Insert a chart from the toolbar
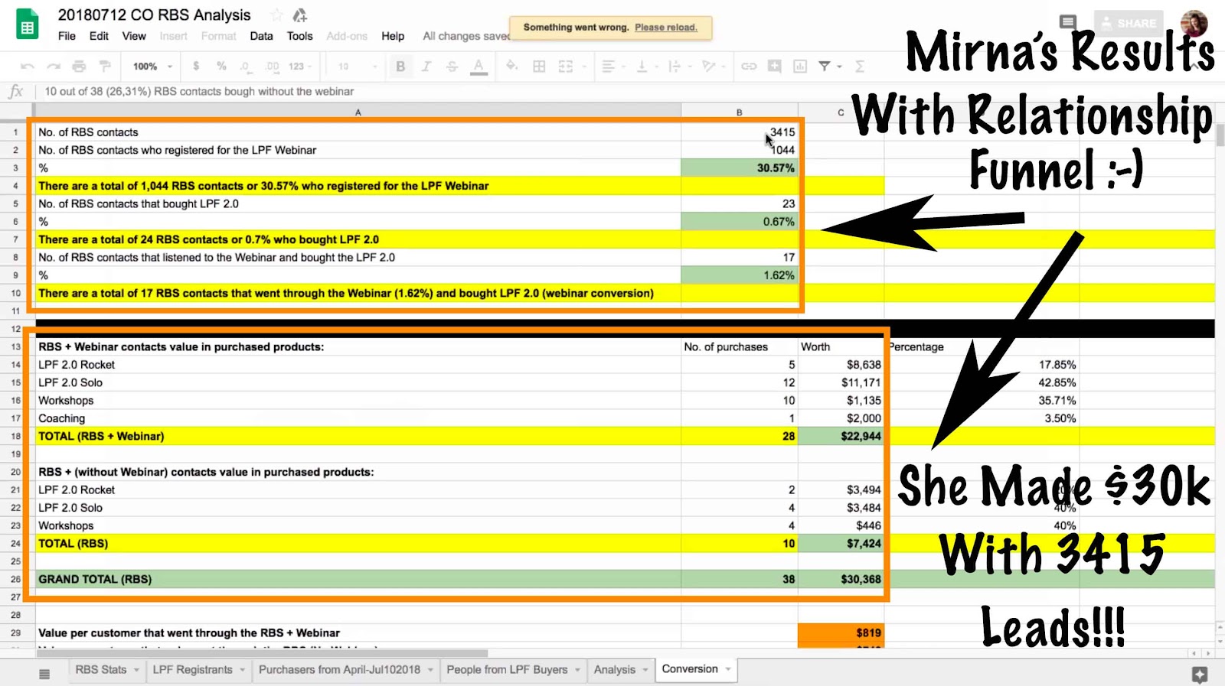The image size is (1225, 686). [800, 67]
